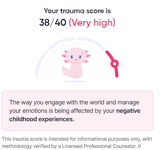Viewport: 160px width, 150px height.
Task: Click the upper-right pale gauge arc segment
Action: tap(92, 43)
